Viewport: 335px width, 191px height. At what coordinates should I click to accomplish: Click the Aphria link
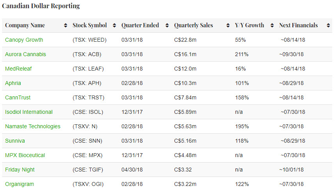[x=13, y=83]
